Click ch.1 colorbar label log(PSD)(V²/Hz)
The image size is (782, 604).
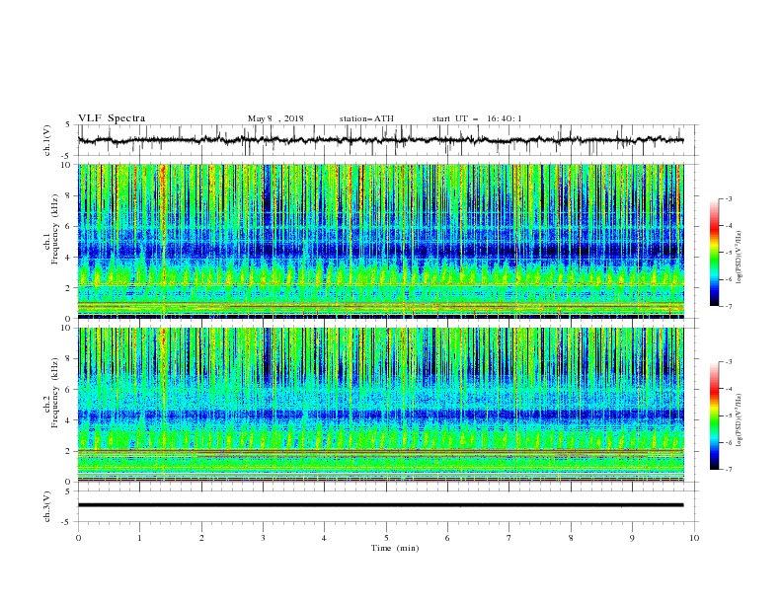click(740, 258)
